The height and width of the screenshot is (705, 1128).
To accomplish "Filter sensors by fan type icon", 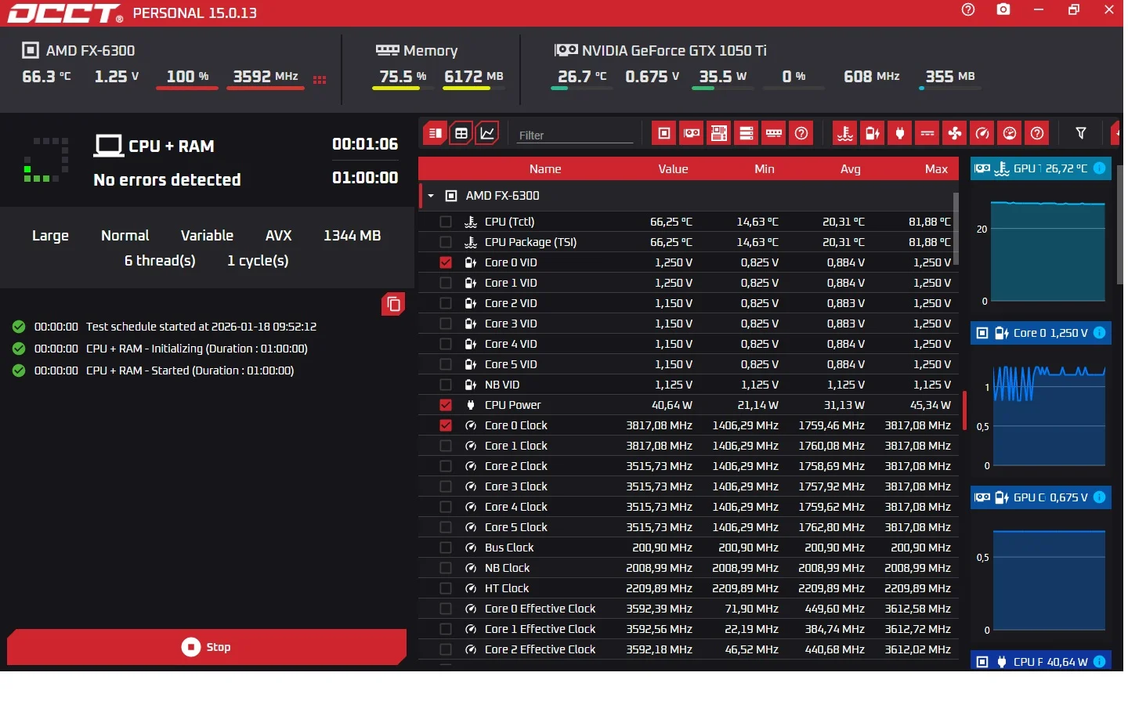I will pos(955,133).
